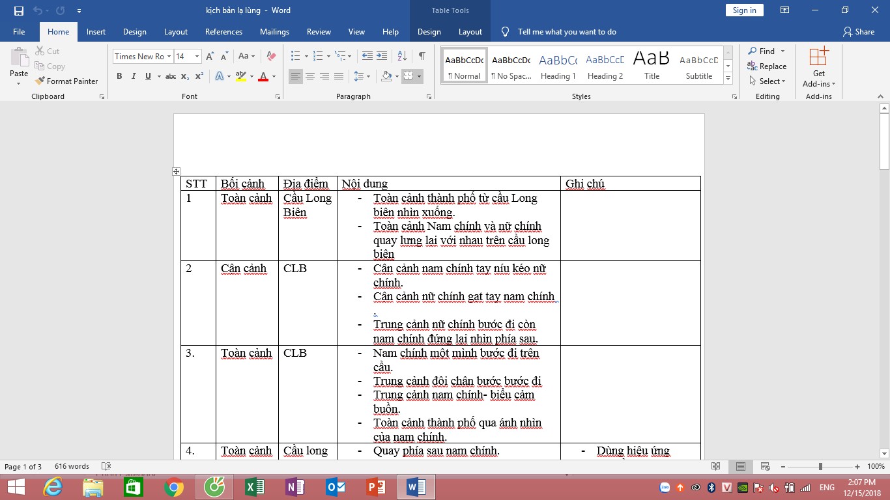
Task: Click the Format Painter tool
Action: tap(66, 81)
